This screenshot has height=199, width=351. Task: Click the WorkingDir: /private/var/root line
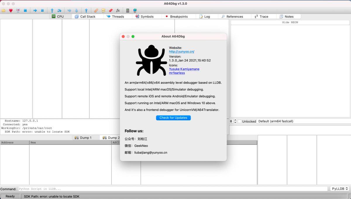pyautogui.click(x=27, y=128)
